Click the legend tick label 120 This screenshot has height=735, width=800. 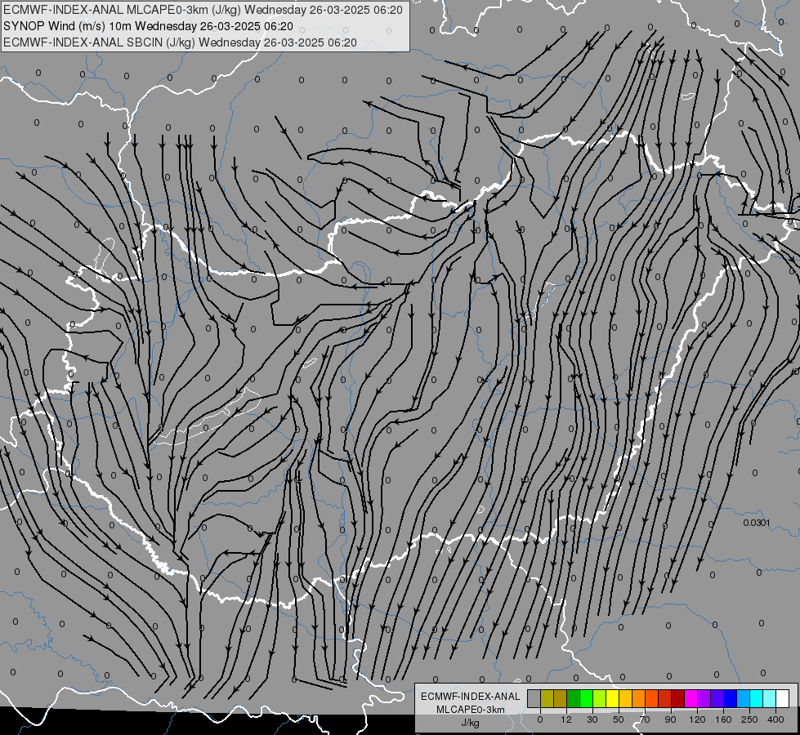(x=698, y=719)
